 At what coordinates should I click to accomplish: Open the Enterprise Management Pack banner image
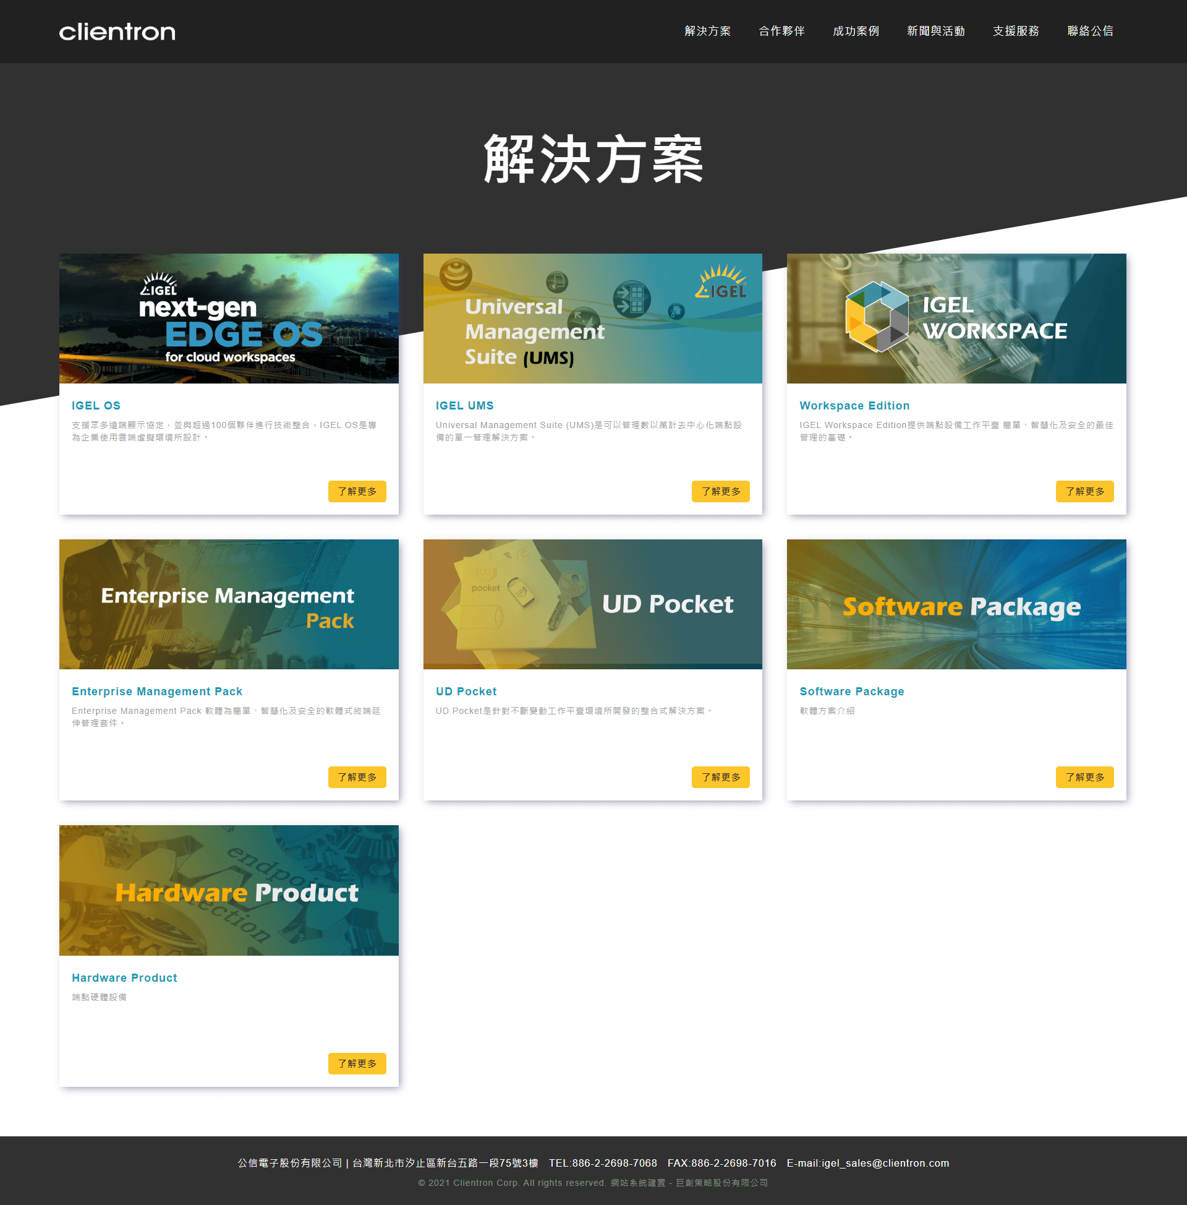coord(229,604)
